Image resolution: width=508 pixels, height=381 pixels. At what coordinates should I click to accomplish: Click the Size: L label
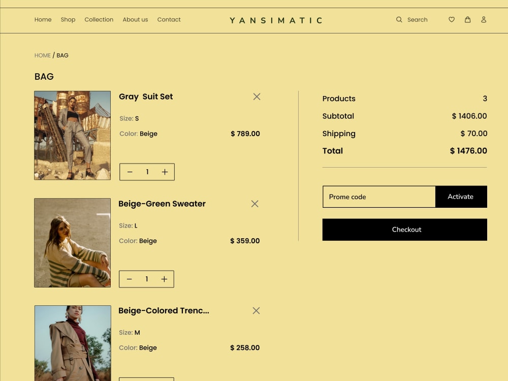[x=129, y=226]
